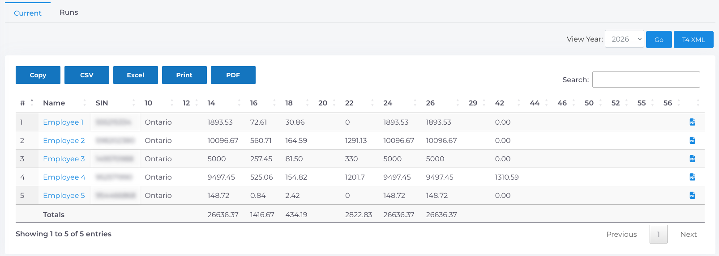Select page 1 in pagination
Image resolution: width=719 pixels, height=256 pixels.
(658, 234)
